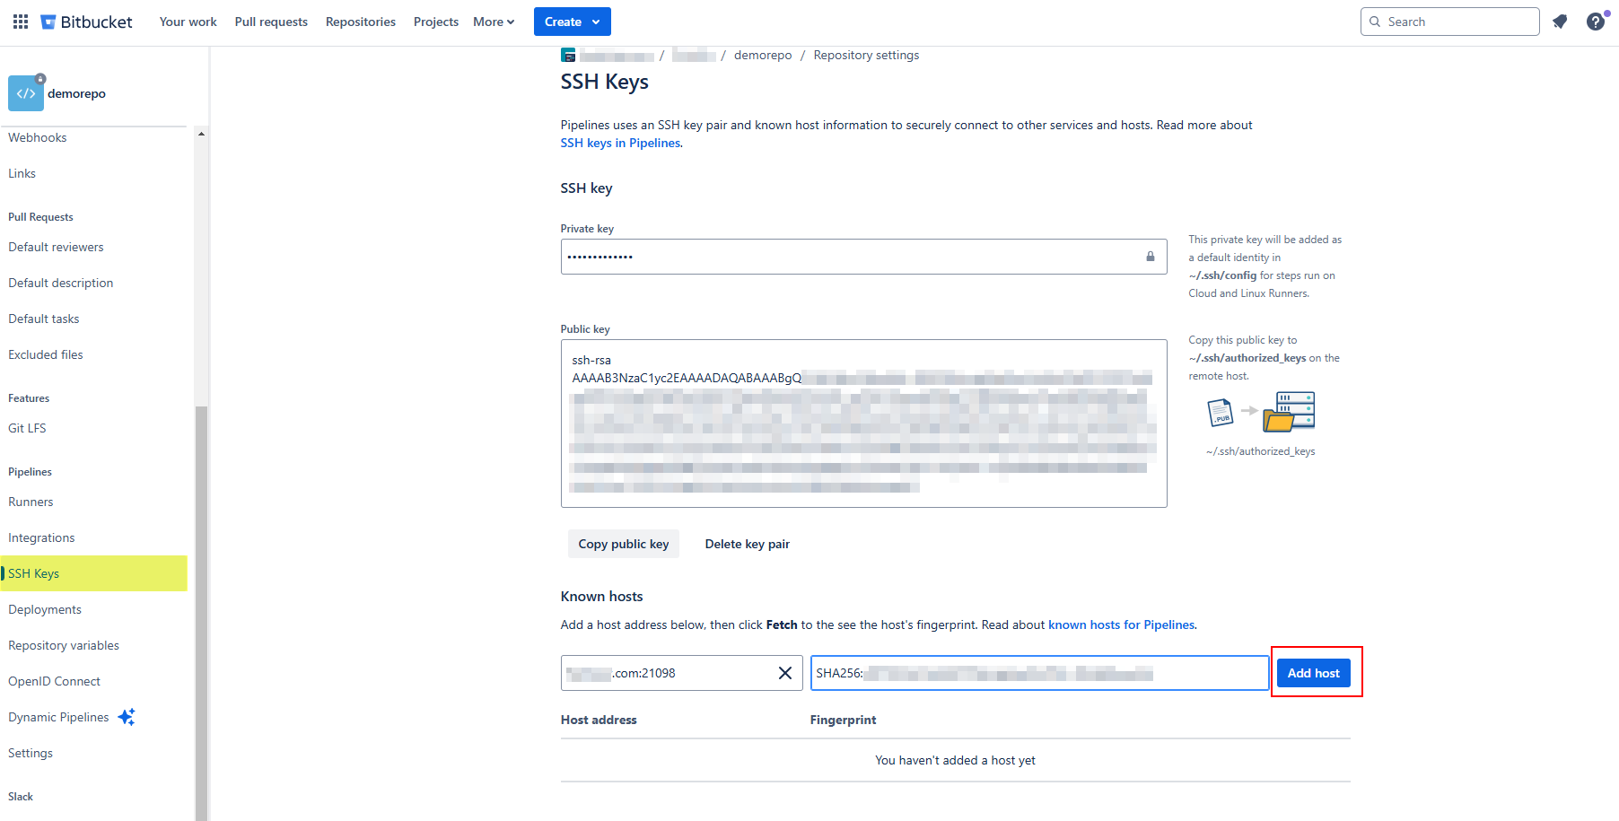Click the Dynamic Pipelines sparkle icon

127,717
